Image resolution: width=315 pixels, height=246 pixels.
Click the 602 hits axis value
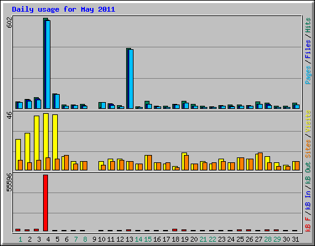[10, 22]
